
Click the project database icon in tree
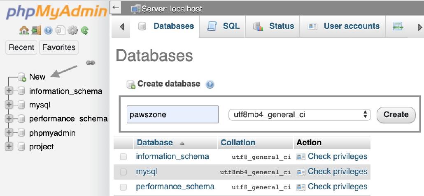[x=22, y=147]
